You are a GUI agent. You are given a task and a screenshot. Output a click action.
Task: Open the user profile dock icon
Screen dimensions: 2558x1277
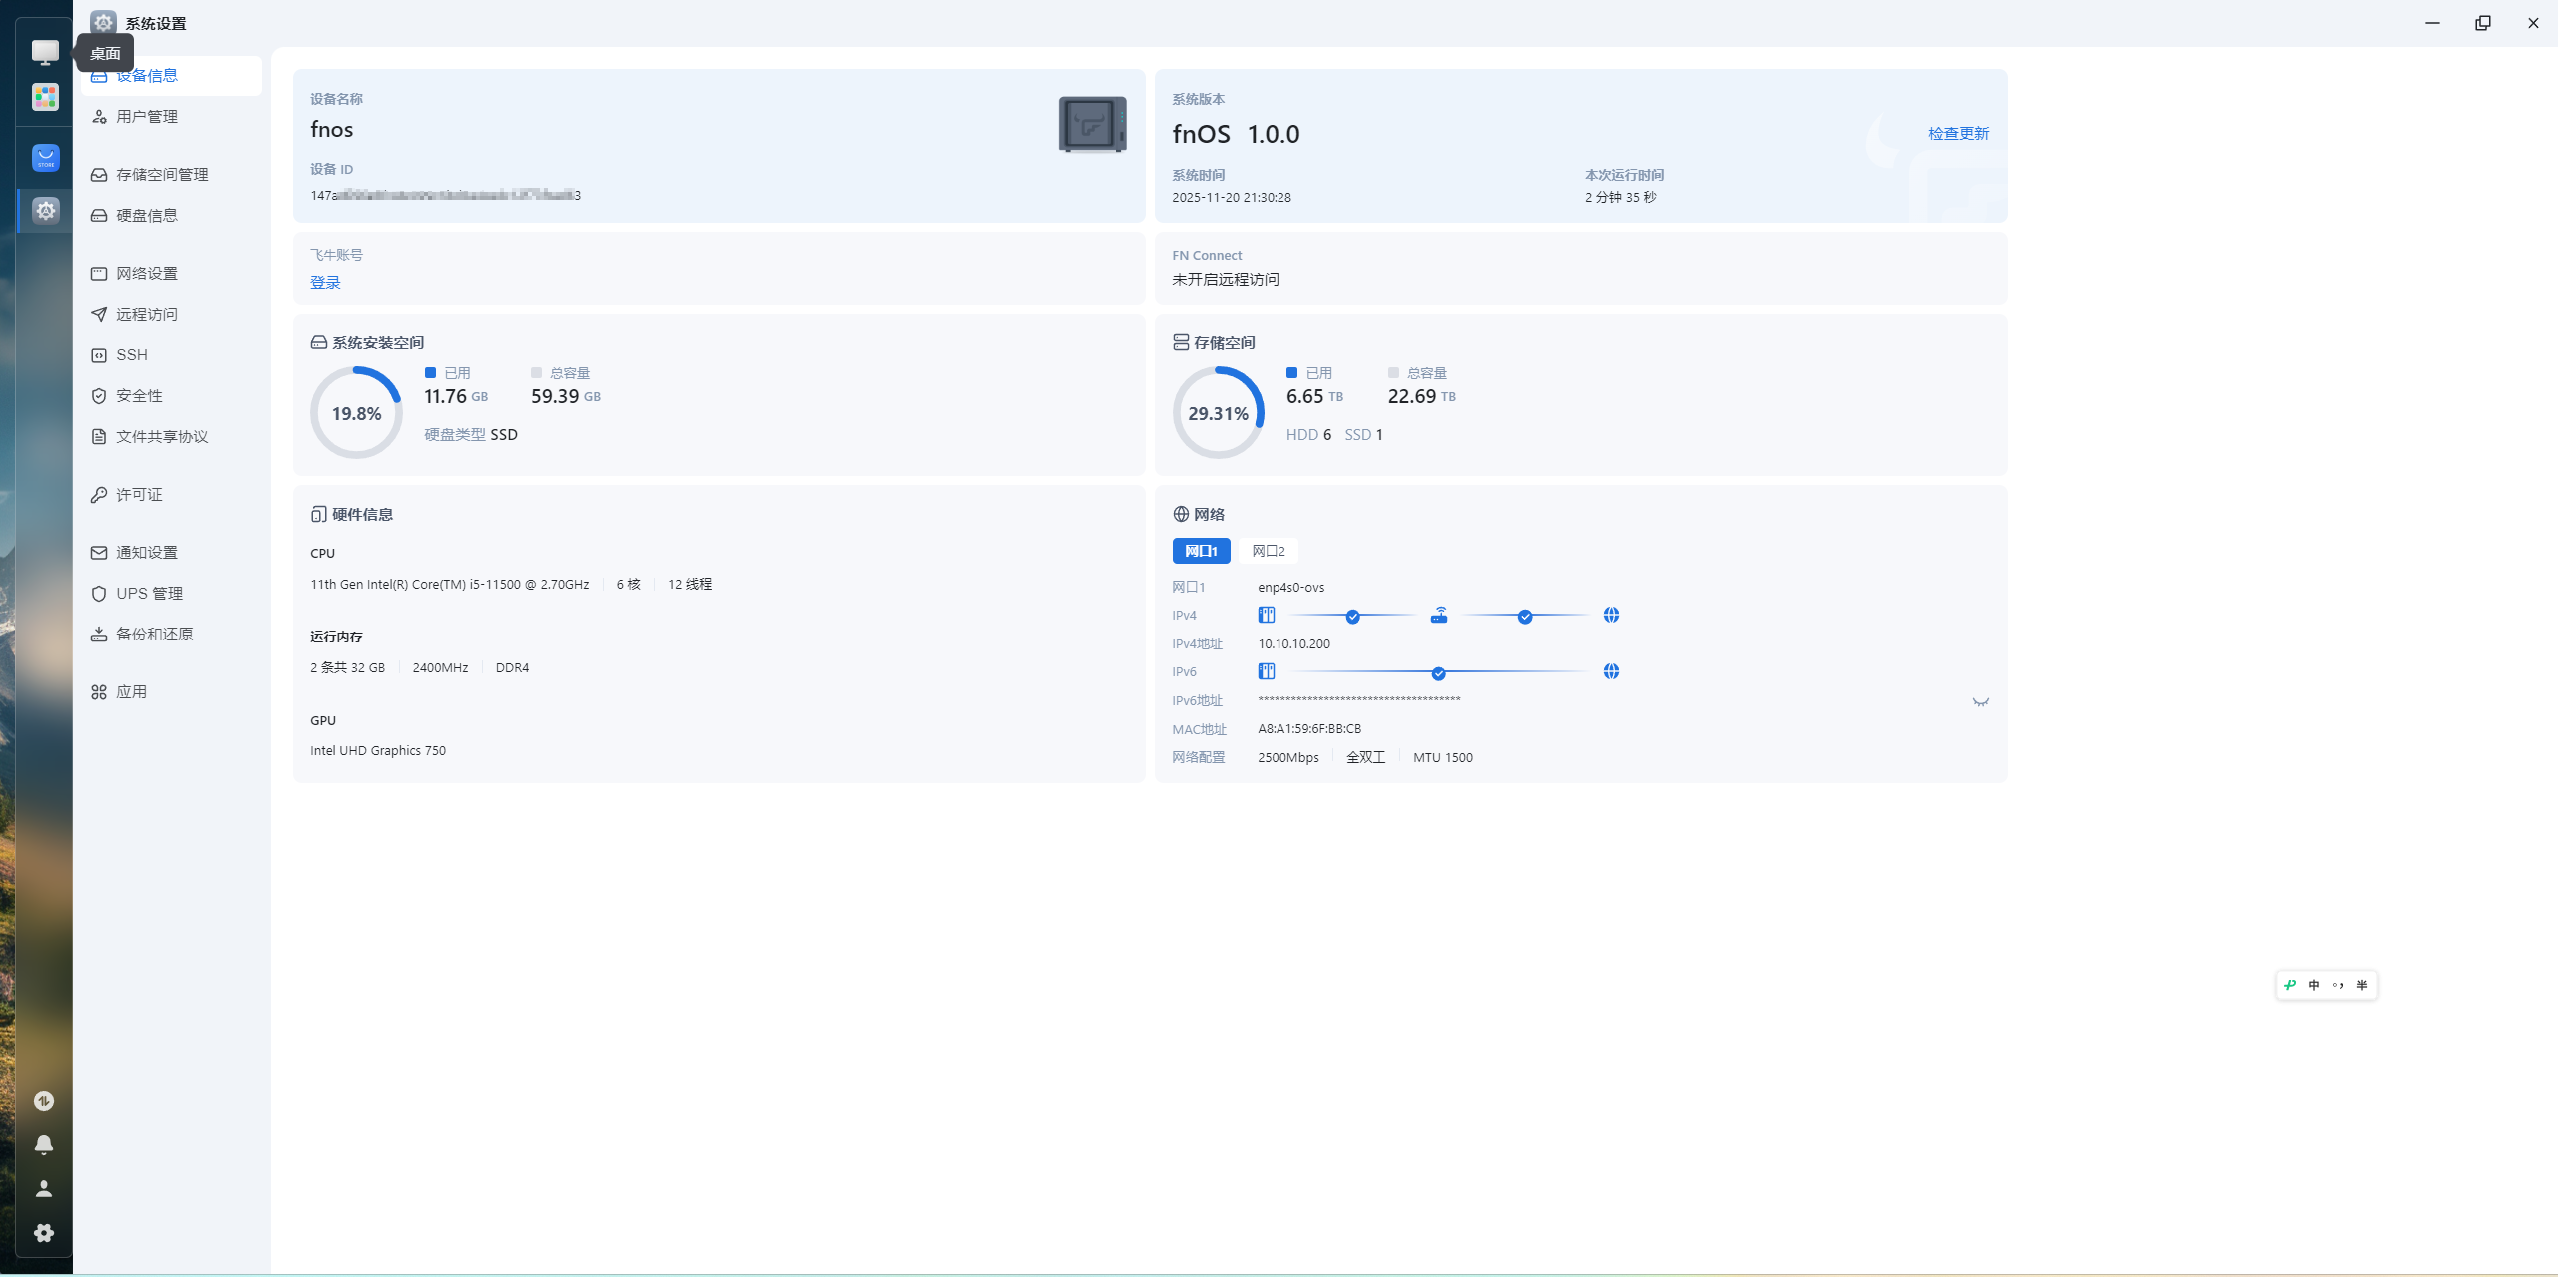[44, 1189]
